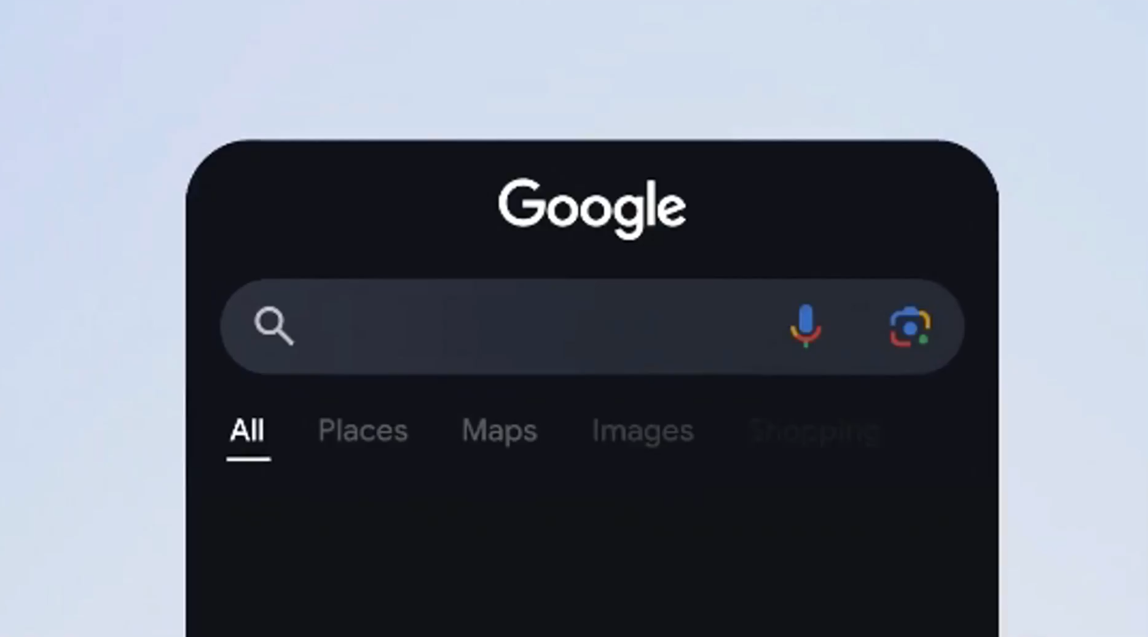
Task: Pick Images in the filter row
Action: (x=643, y=432)
